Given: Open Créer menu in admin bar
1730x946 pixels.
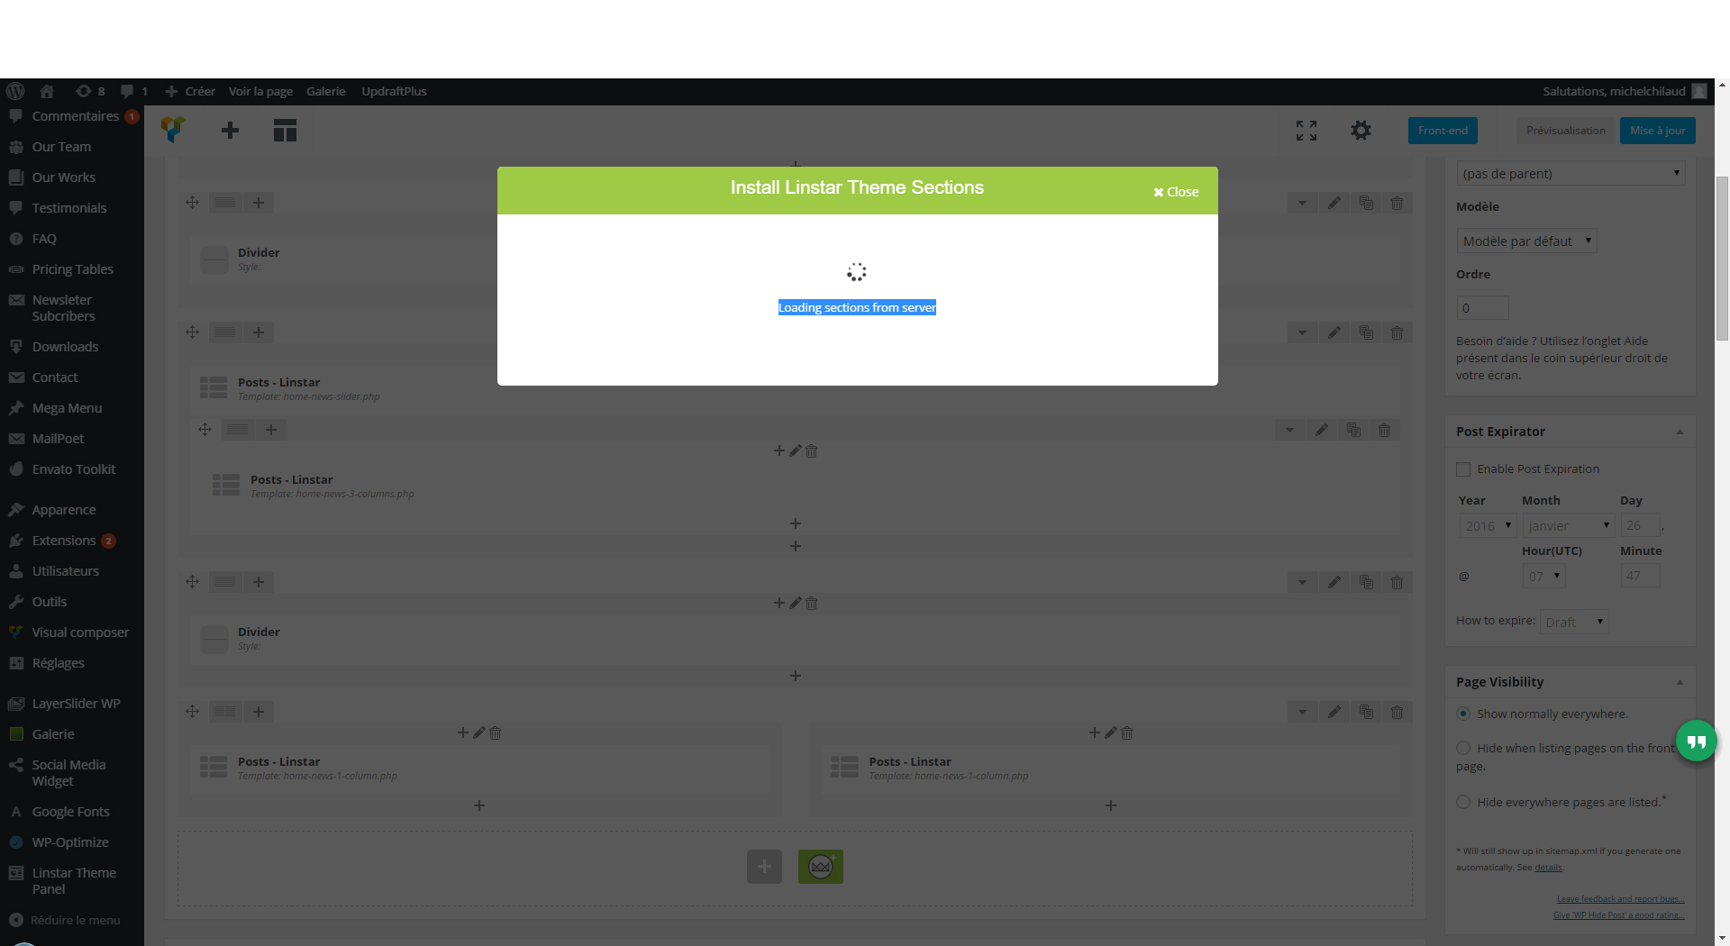Looking at the screenshot, I should click(190, 91).
